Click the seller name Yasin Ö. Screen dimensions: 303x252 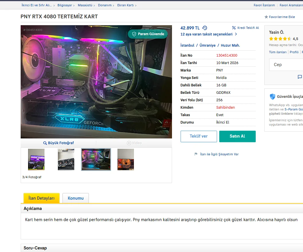pyautogui.click(x=277, y=32)
